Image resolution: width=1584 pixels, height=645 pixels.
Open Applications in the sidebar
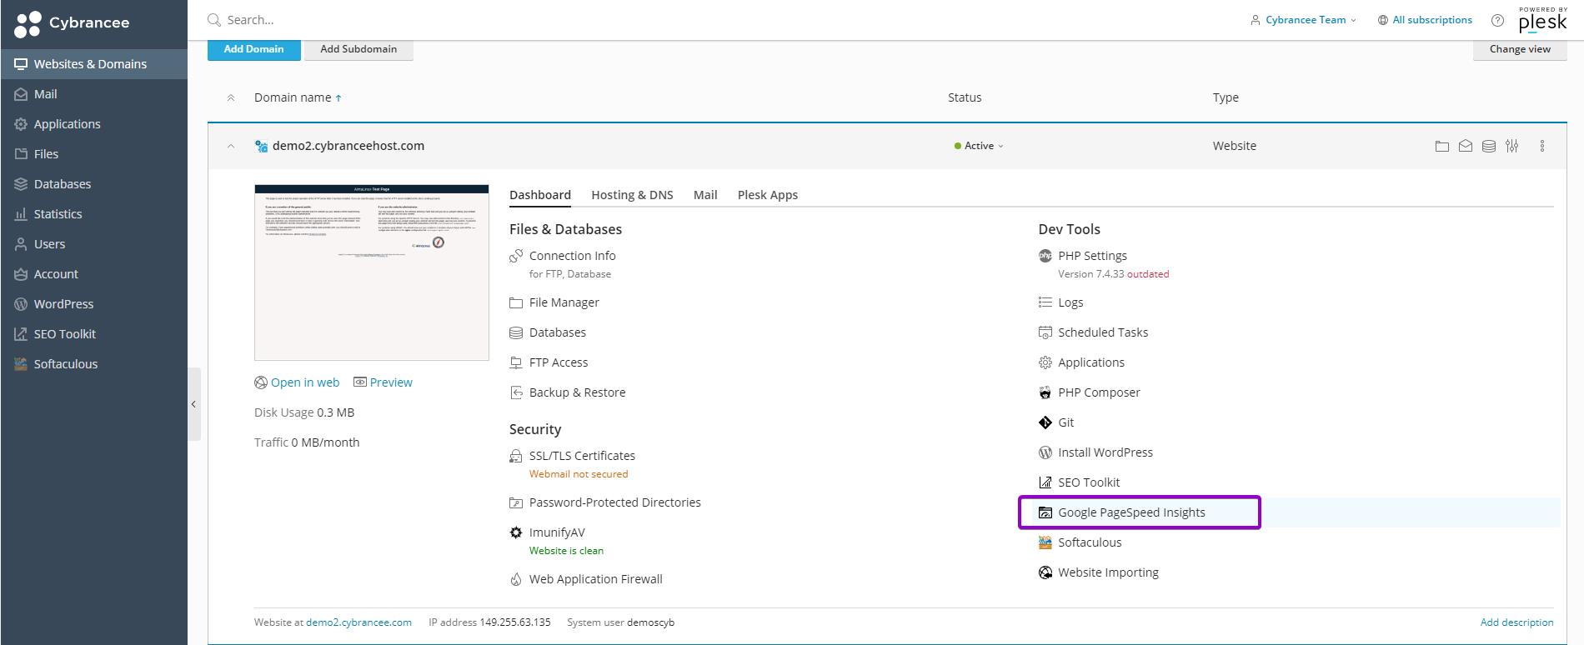(x=94, y=124)
